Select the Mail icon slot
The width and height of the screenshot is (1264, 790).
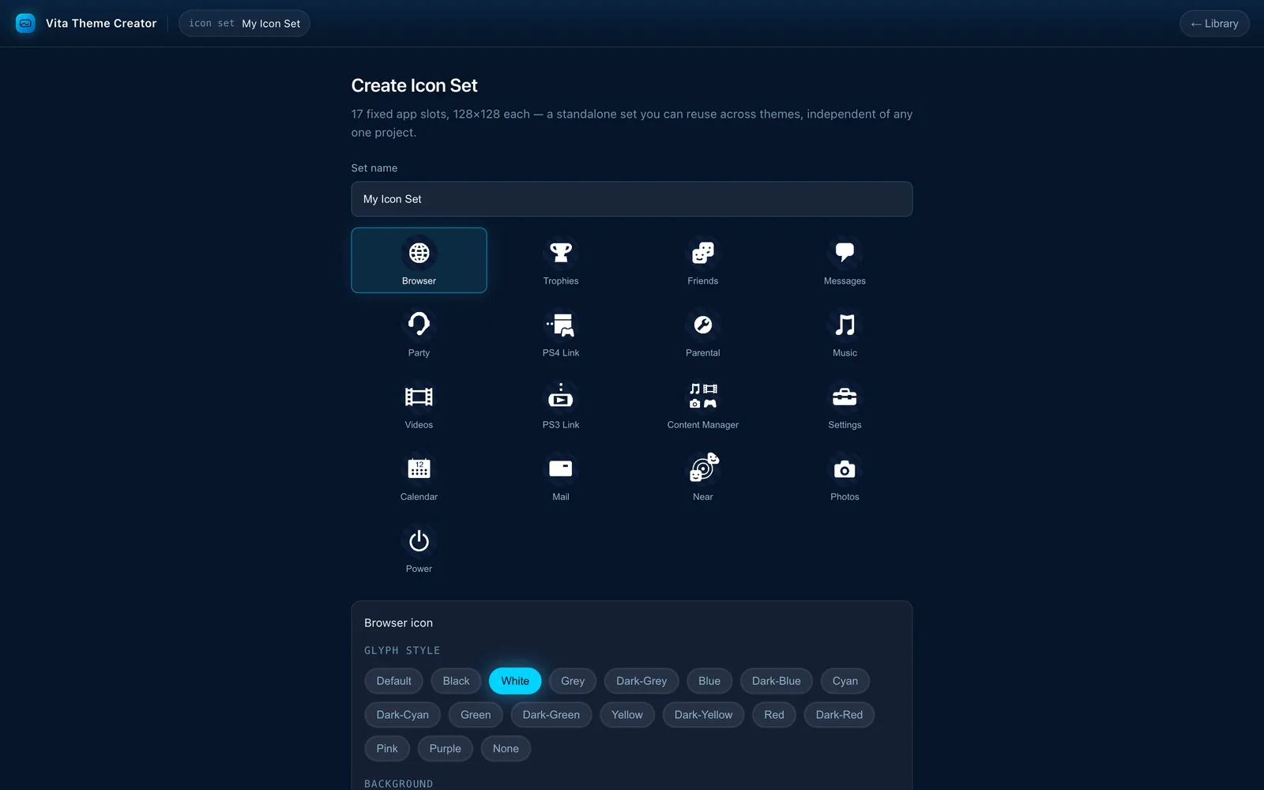click(x=561, y=476)
